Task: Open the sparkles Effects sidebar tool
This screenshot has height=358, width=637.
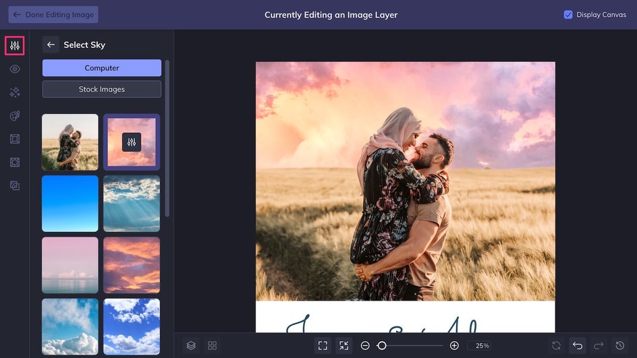Action: [15, 92]
